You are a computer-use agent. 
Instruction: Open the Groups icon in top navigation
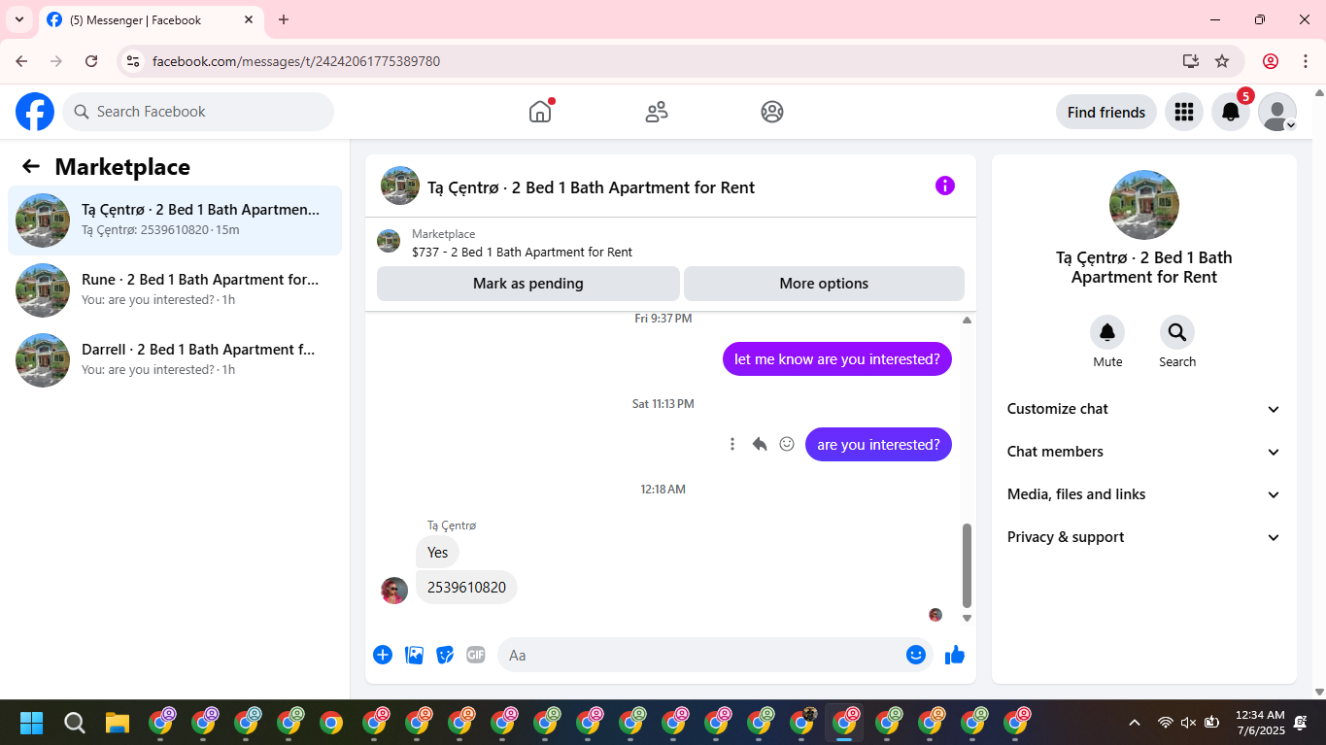coord(772,112)
